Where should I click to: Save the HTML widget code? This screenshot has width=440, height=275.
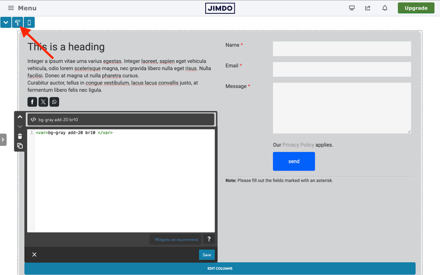coord(207,255)
